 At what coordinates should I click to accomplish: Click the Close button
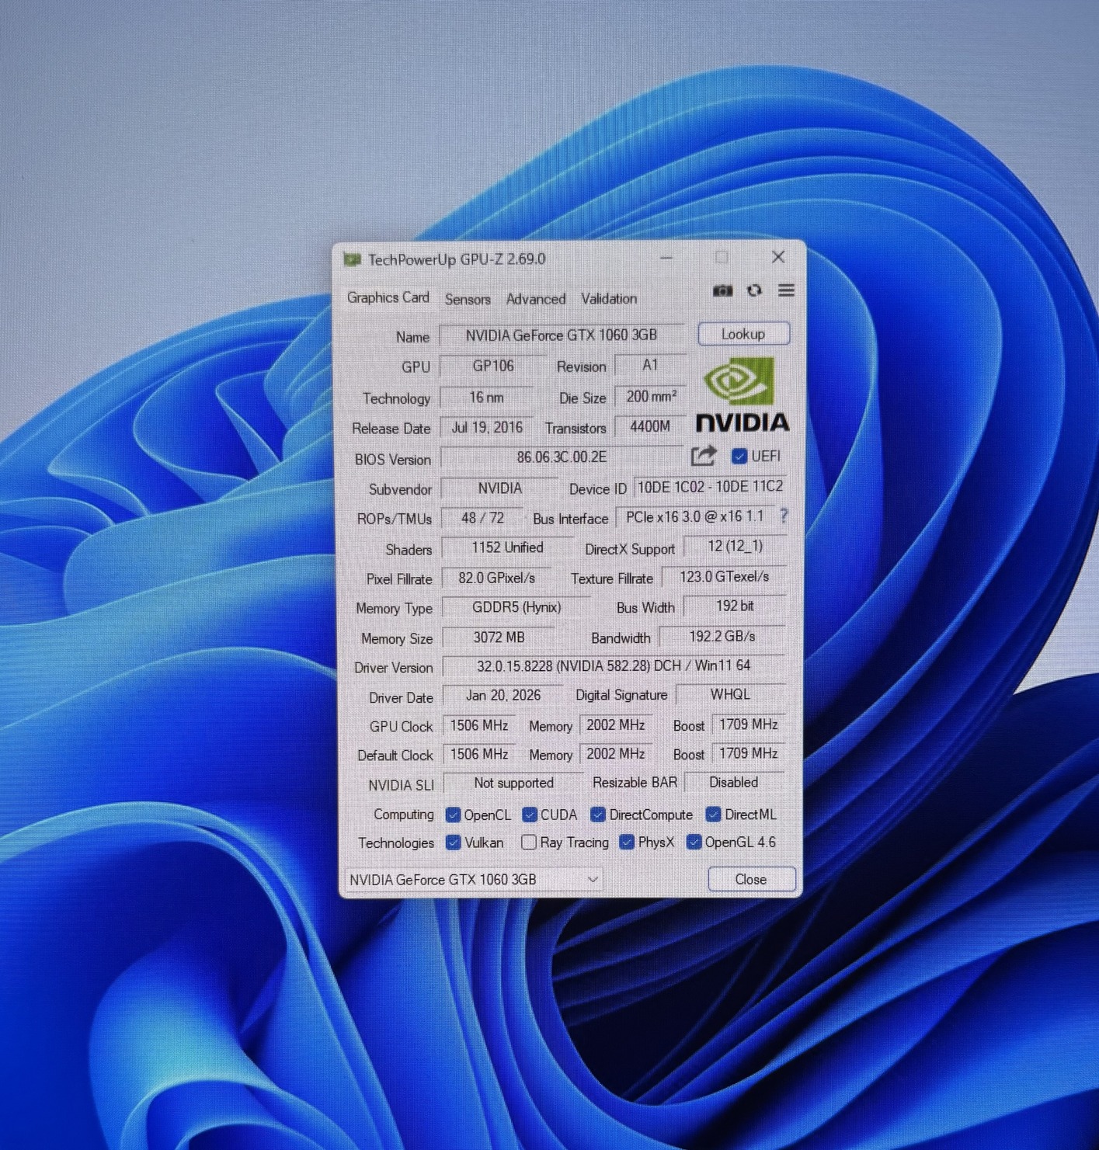point(751,879)
